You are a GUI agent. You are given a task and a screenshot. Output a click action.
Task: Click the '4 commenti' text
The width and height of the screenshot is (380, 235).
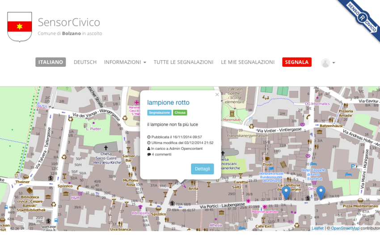(161, 154)
